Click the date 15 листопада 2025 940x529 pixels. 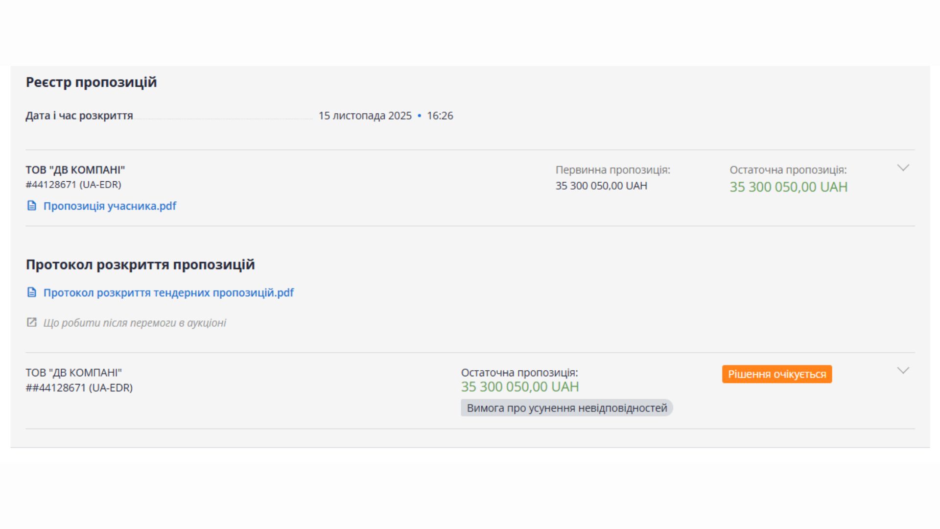point(365,116)
